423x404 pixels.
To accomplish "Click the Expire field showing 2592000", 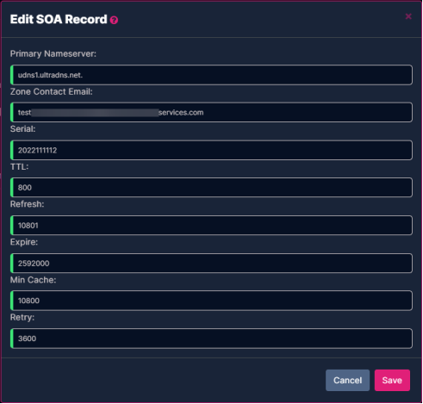I will 211,263.
